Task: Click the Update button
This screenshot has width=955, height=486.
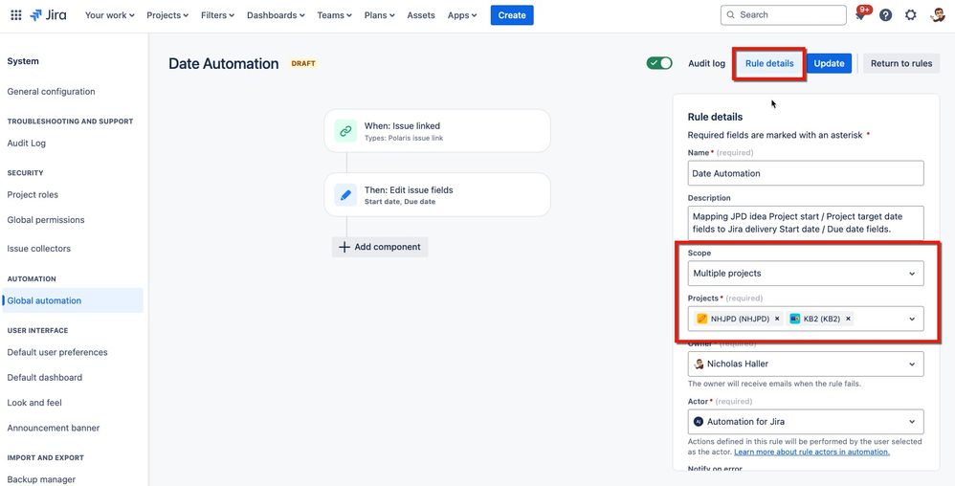Action: coord(829,63)
